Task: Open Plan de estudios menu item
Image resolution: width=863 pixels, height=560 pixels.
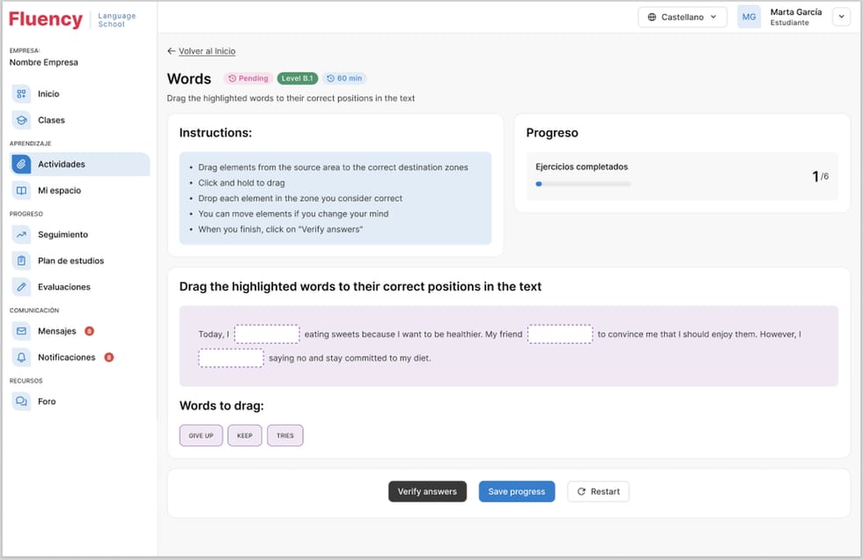Action: [x=79, y=261]
